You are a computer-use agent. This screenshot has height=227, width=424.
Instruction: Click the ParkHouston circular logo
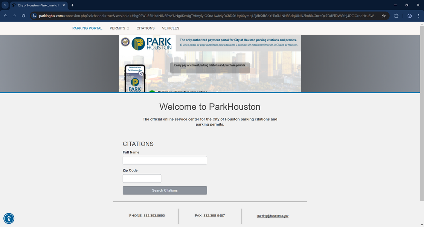[x=138, y=43]
